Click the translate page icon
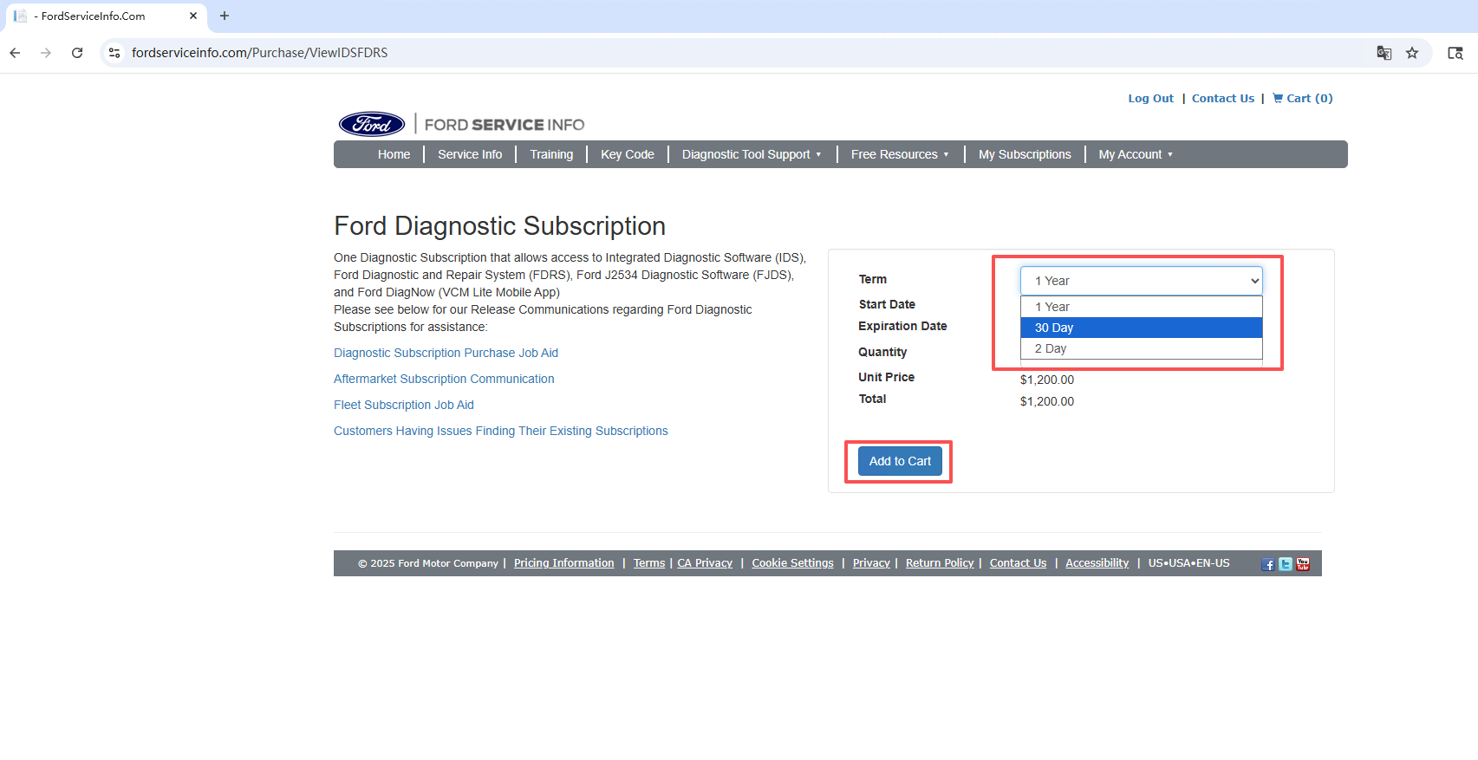This screenshot has height=760, width=1478. point(1384,53)
